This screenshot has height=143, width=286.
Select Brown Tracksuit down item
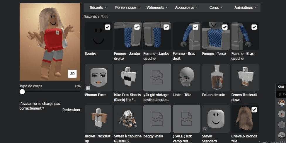pyautogui.click(x=245, y=78)
